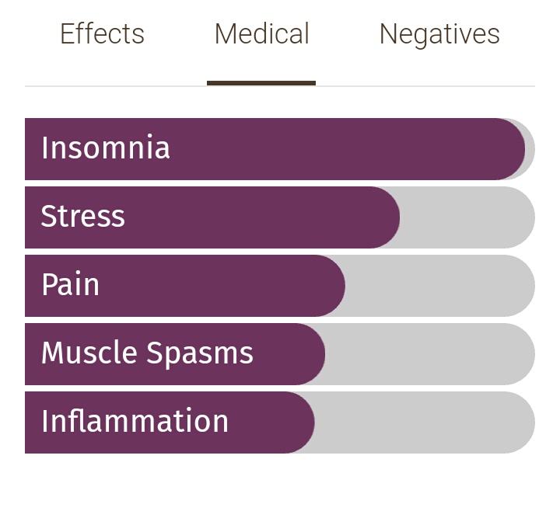Click the Inflammation bar
Image resolution: width=560 pixels, height=518 pixels.
click(x=280, y=422)
